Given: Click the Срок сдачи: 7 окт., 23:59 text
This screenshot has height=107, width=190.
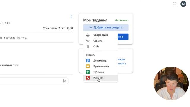Looking at the screenshot, I should 58,28.
